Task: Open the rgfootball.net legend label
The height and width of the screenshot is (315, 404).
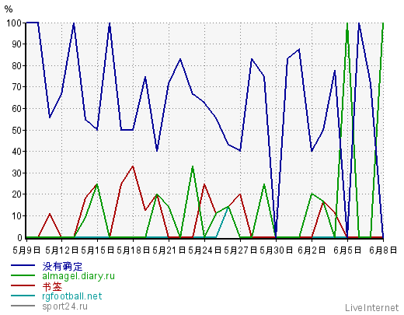Action: coord(72,296)
